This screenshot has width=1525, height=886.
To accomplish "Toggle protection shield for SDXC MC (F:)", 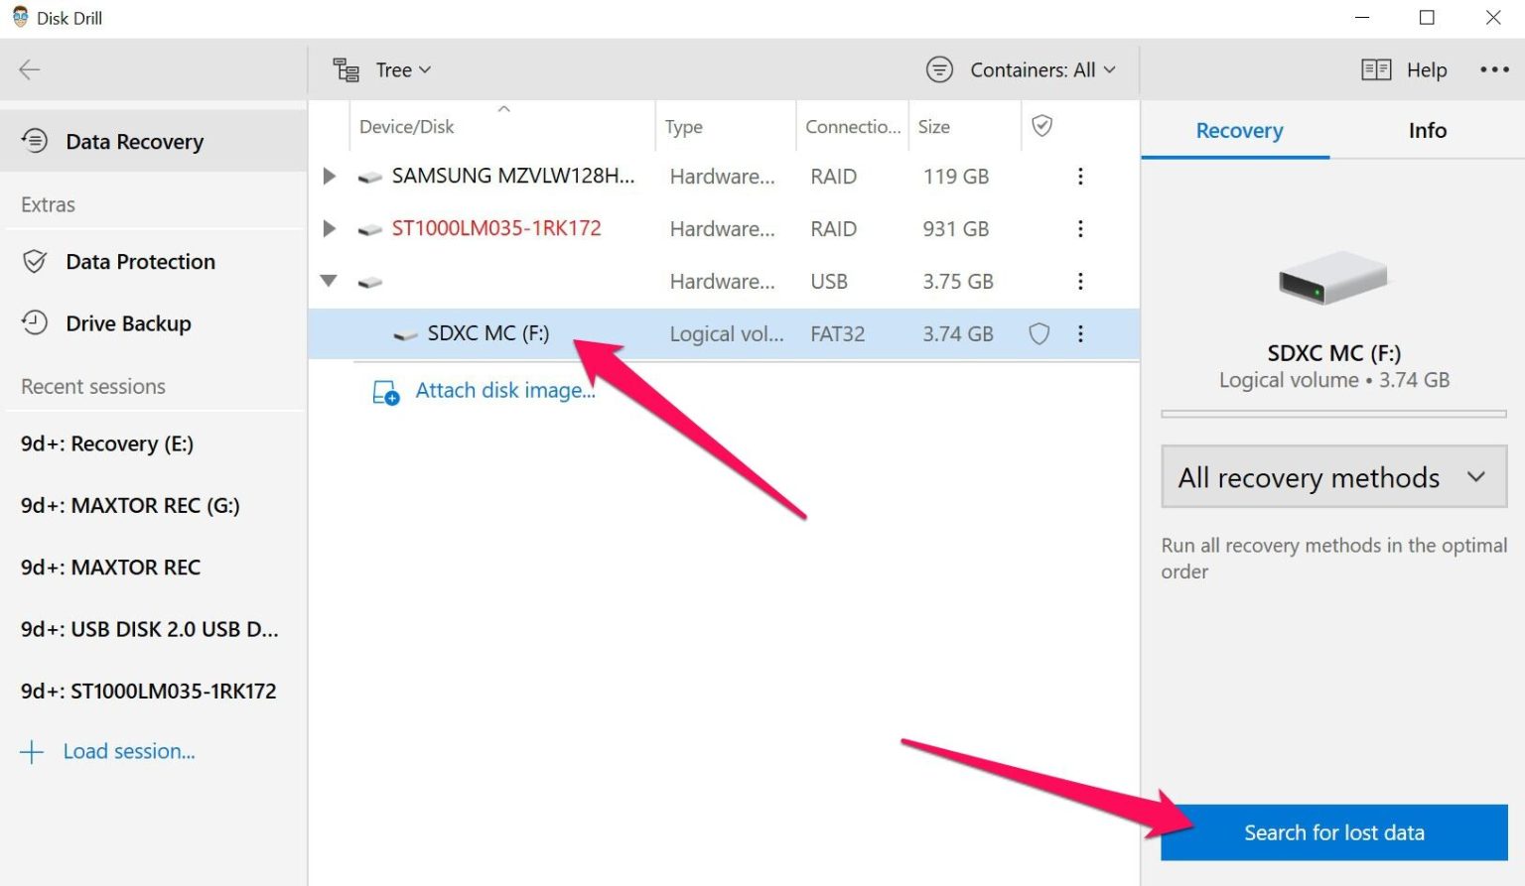I will point(1039,334).
